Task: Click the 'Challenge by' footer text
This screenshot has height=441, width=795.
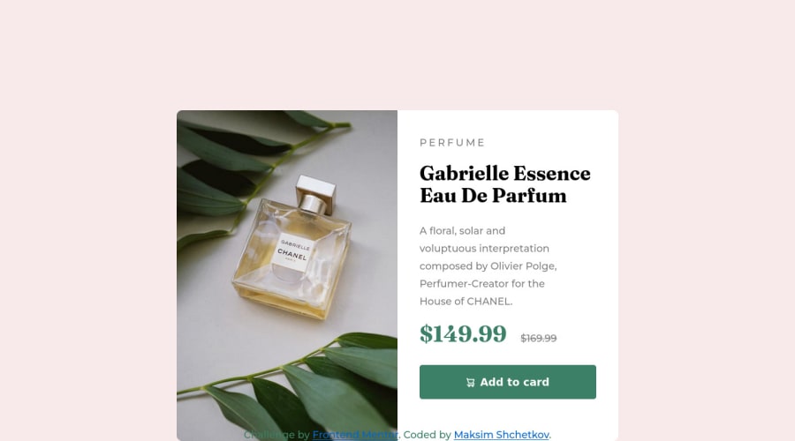Action: [276, 435]
